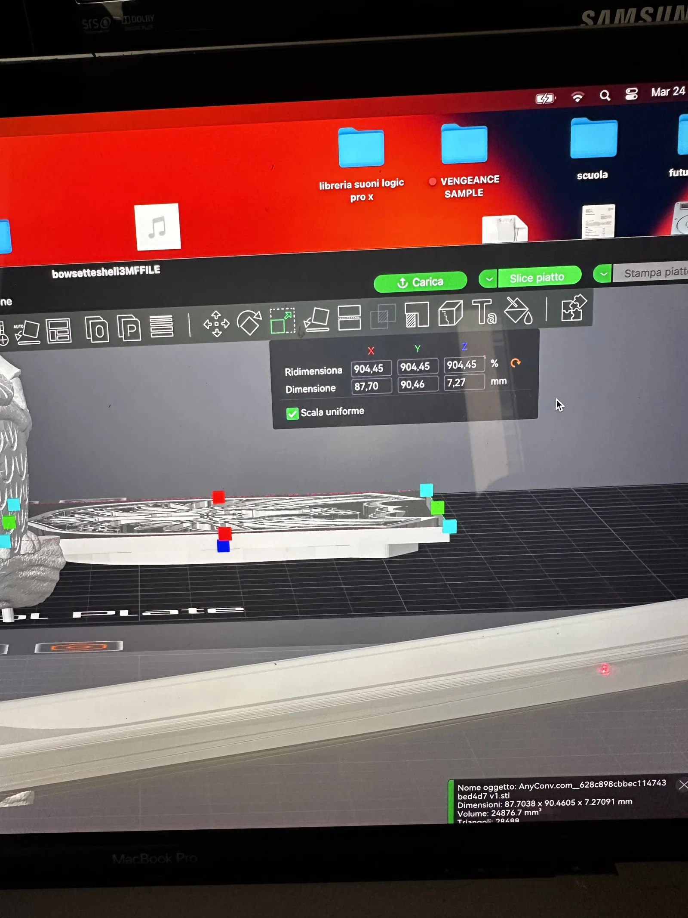Open the variable layer height tool
Screen dimensions: 688x918
pos(162,326)
